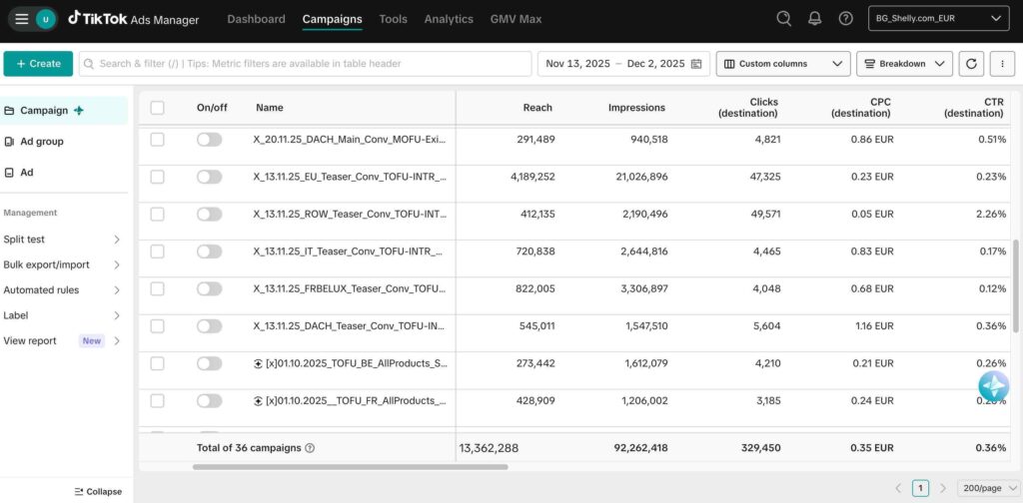Toggle on the TOFU_BE_AllProducts campaign switch

pos(210,363)
